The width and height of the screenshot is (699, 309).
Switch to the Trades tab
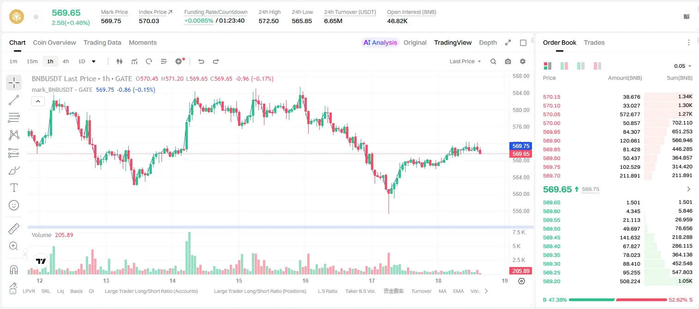point(594,42)
